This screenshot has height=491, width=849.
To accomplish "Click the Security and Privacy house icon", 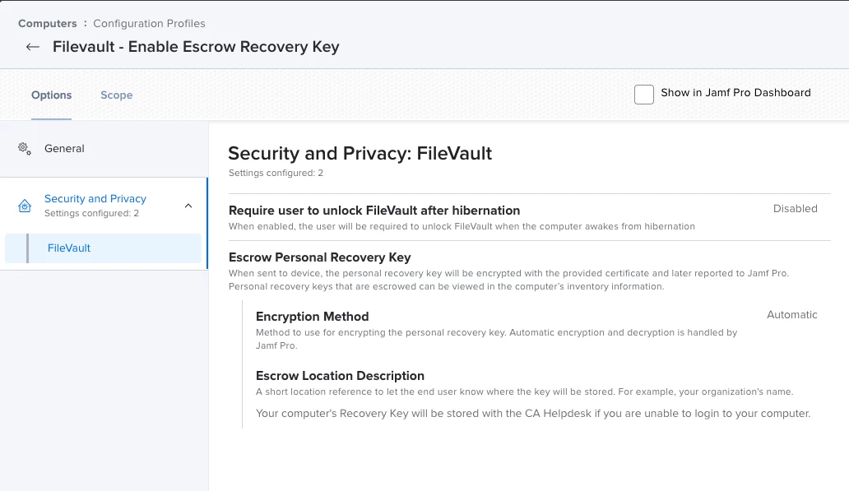I will pyautogui.click(x=25, y=206).
